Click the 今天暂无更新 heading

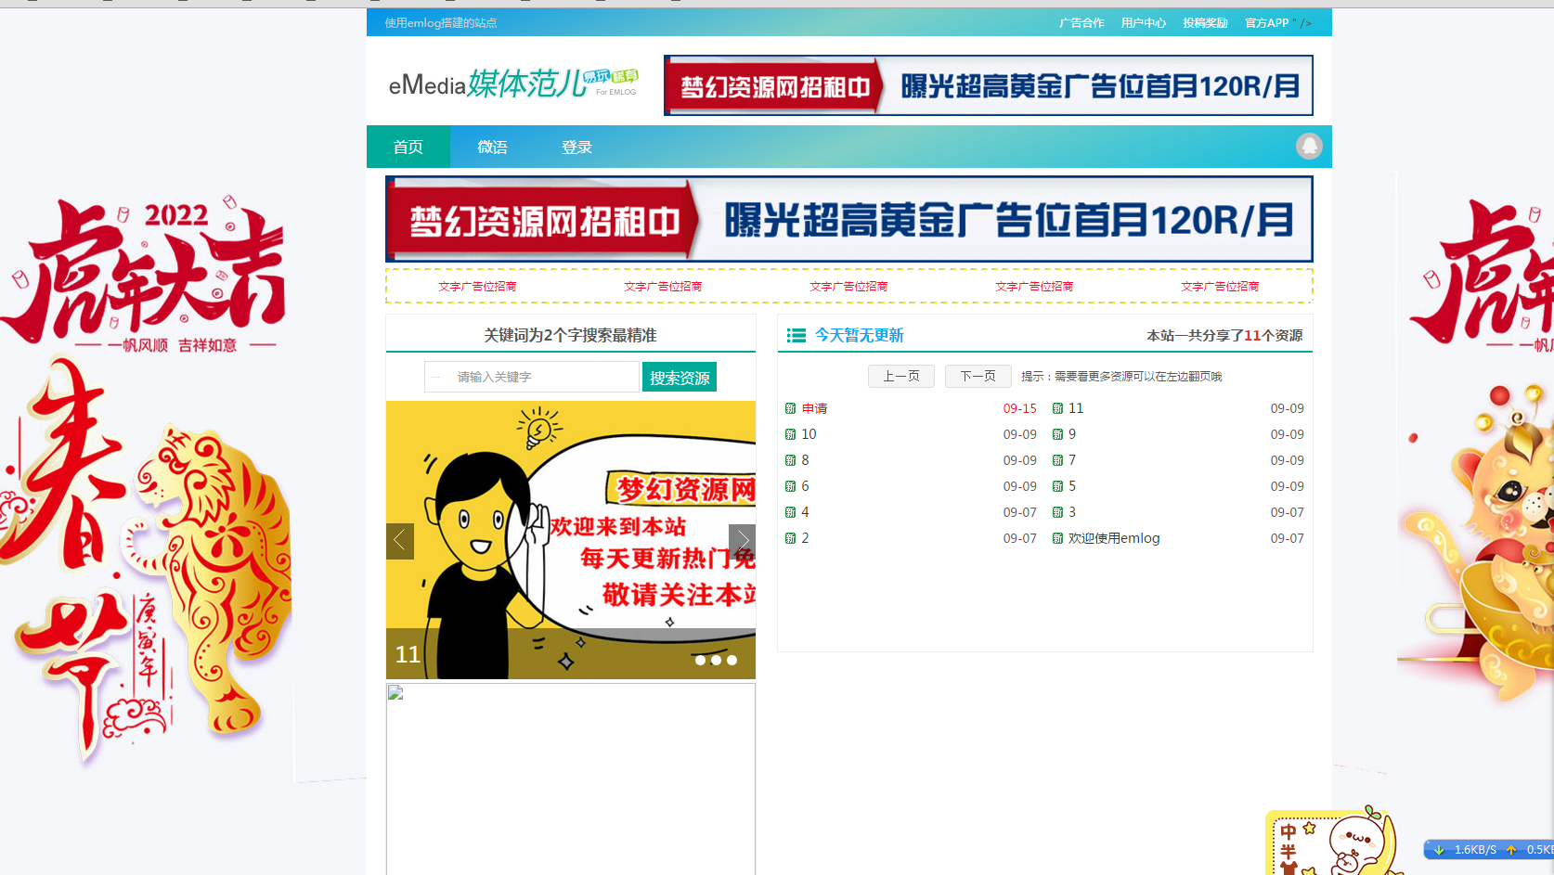[x=860, y=335]
